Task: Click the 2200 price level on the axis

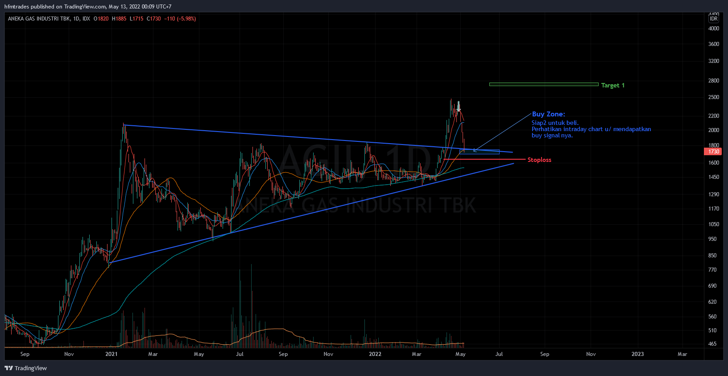Action: [x=714, y=116]
